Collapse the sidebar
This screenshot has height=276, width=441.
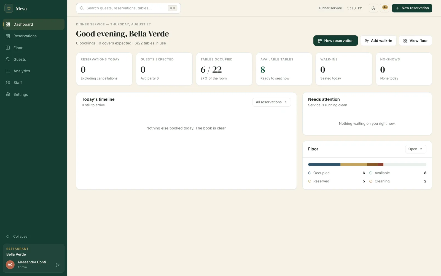coord(17,237)
